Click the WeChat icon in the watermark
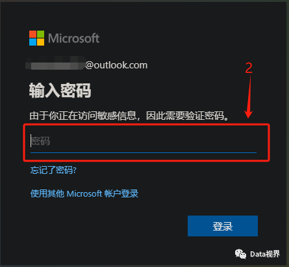The width and height of the screenshot is (289, 267). pyautogui.click(x=240, y=254)
